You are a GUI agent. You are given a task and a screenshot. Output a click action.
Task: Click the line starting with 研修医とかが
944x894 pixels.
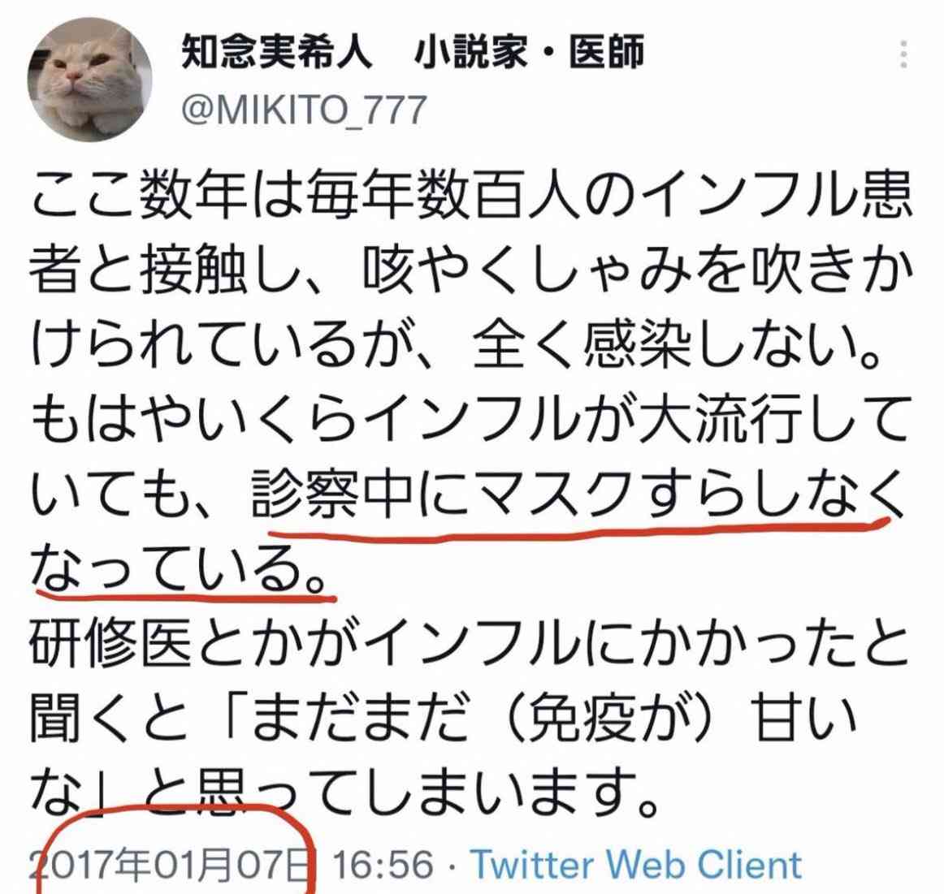[x=470, y=644]
